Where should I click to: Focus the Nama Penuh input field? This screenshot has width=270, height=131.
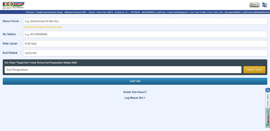click(x=145, y=21)
